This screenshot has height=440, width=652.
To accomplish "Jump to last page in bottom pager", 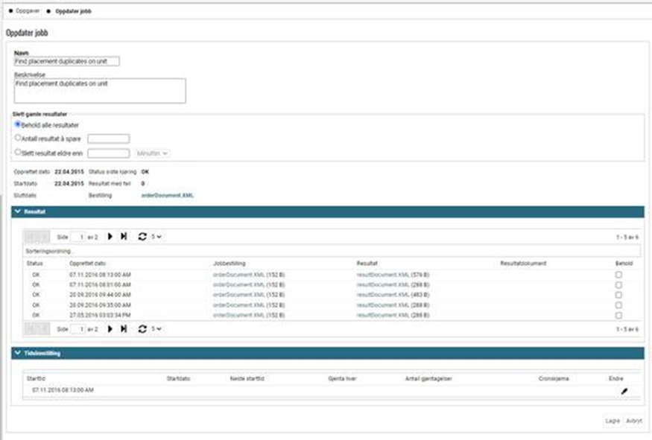I will click(x=124, y=328).
